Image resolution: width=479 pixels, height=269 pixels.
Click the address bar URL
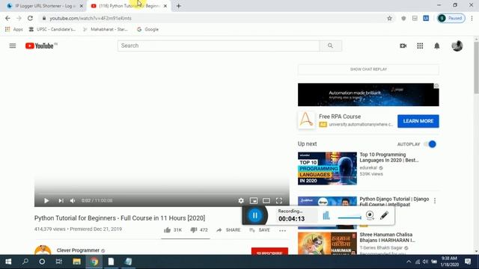91,18
